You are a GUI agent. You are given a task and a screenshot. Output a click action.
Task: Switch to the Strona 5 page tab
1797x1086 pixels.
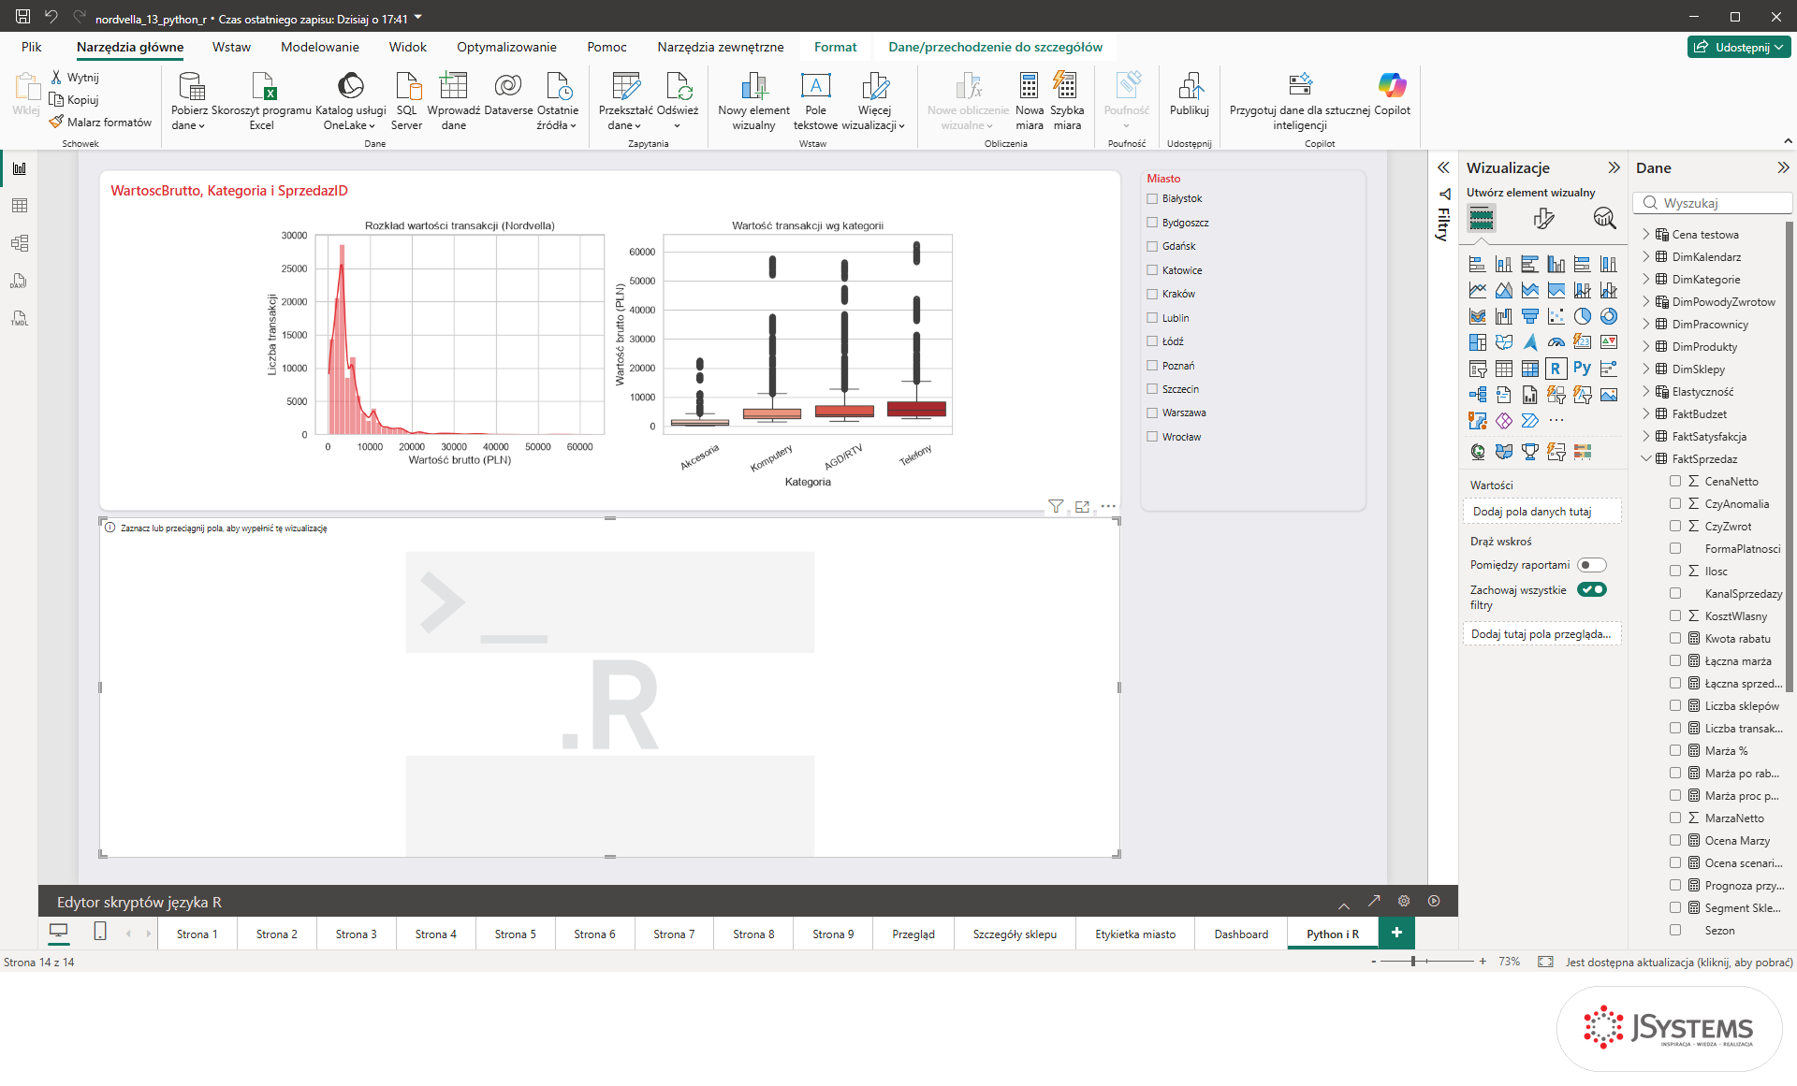[x=515, y=934]
